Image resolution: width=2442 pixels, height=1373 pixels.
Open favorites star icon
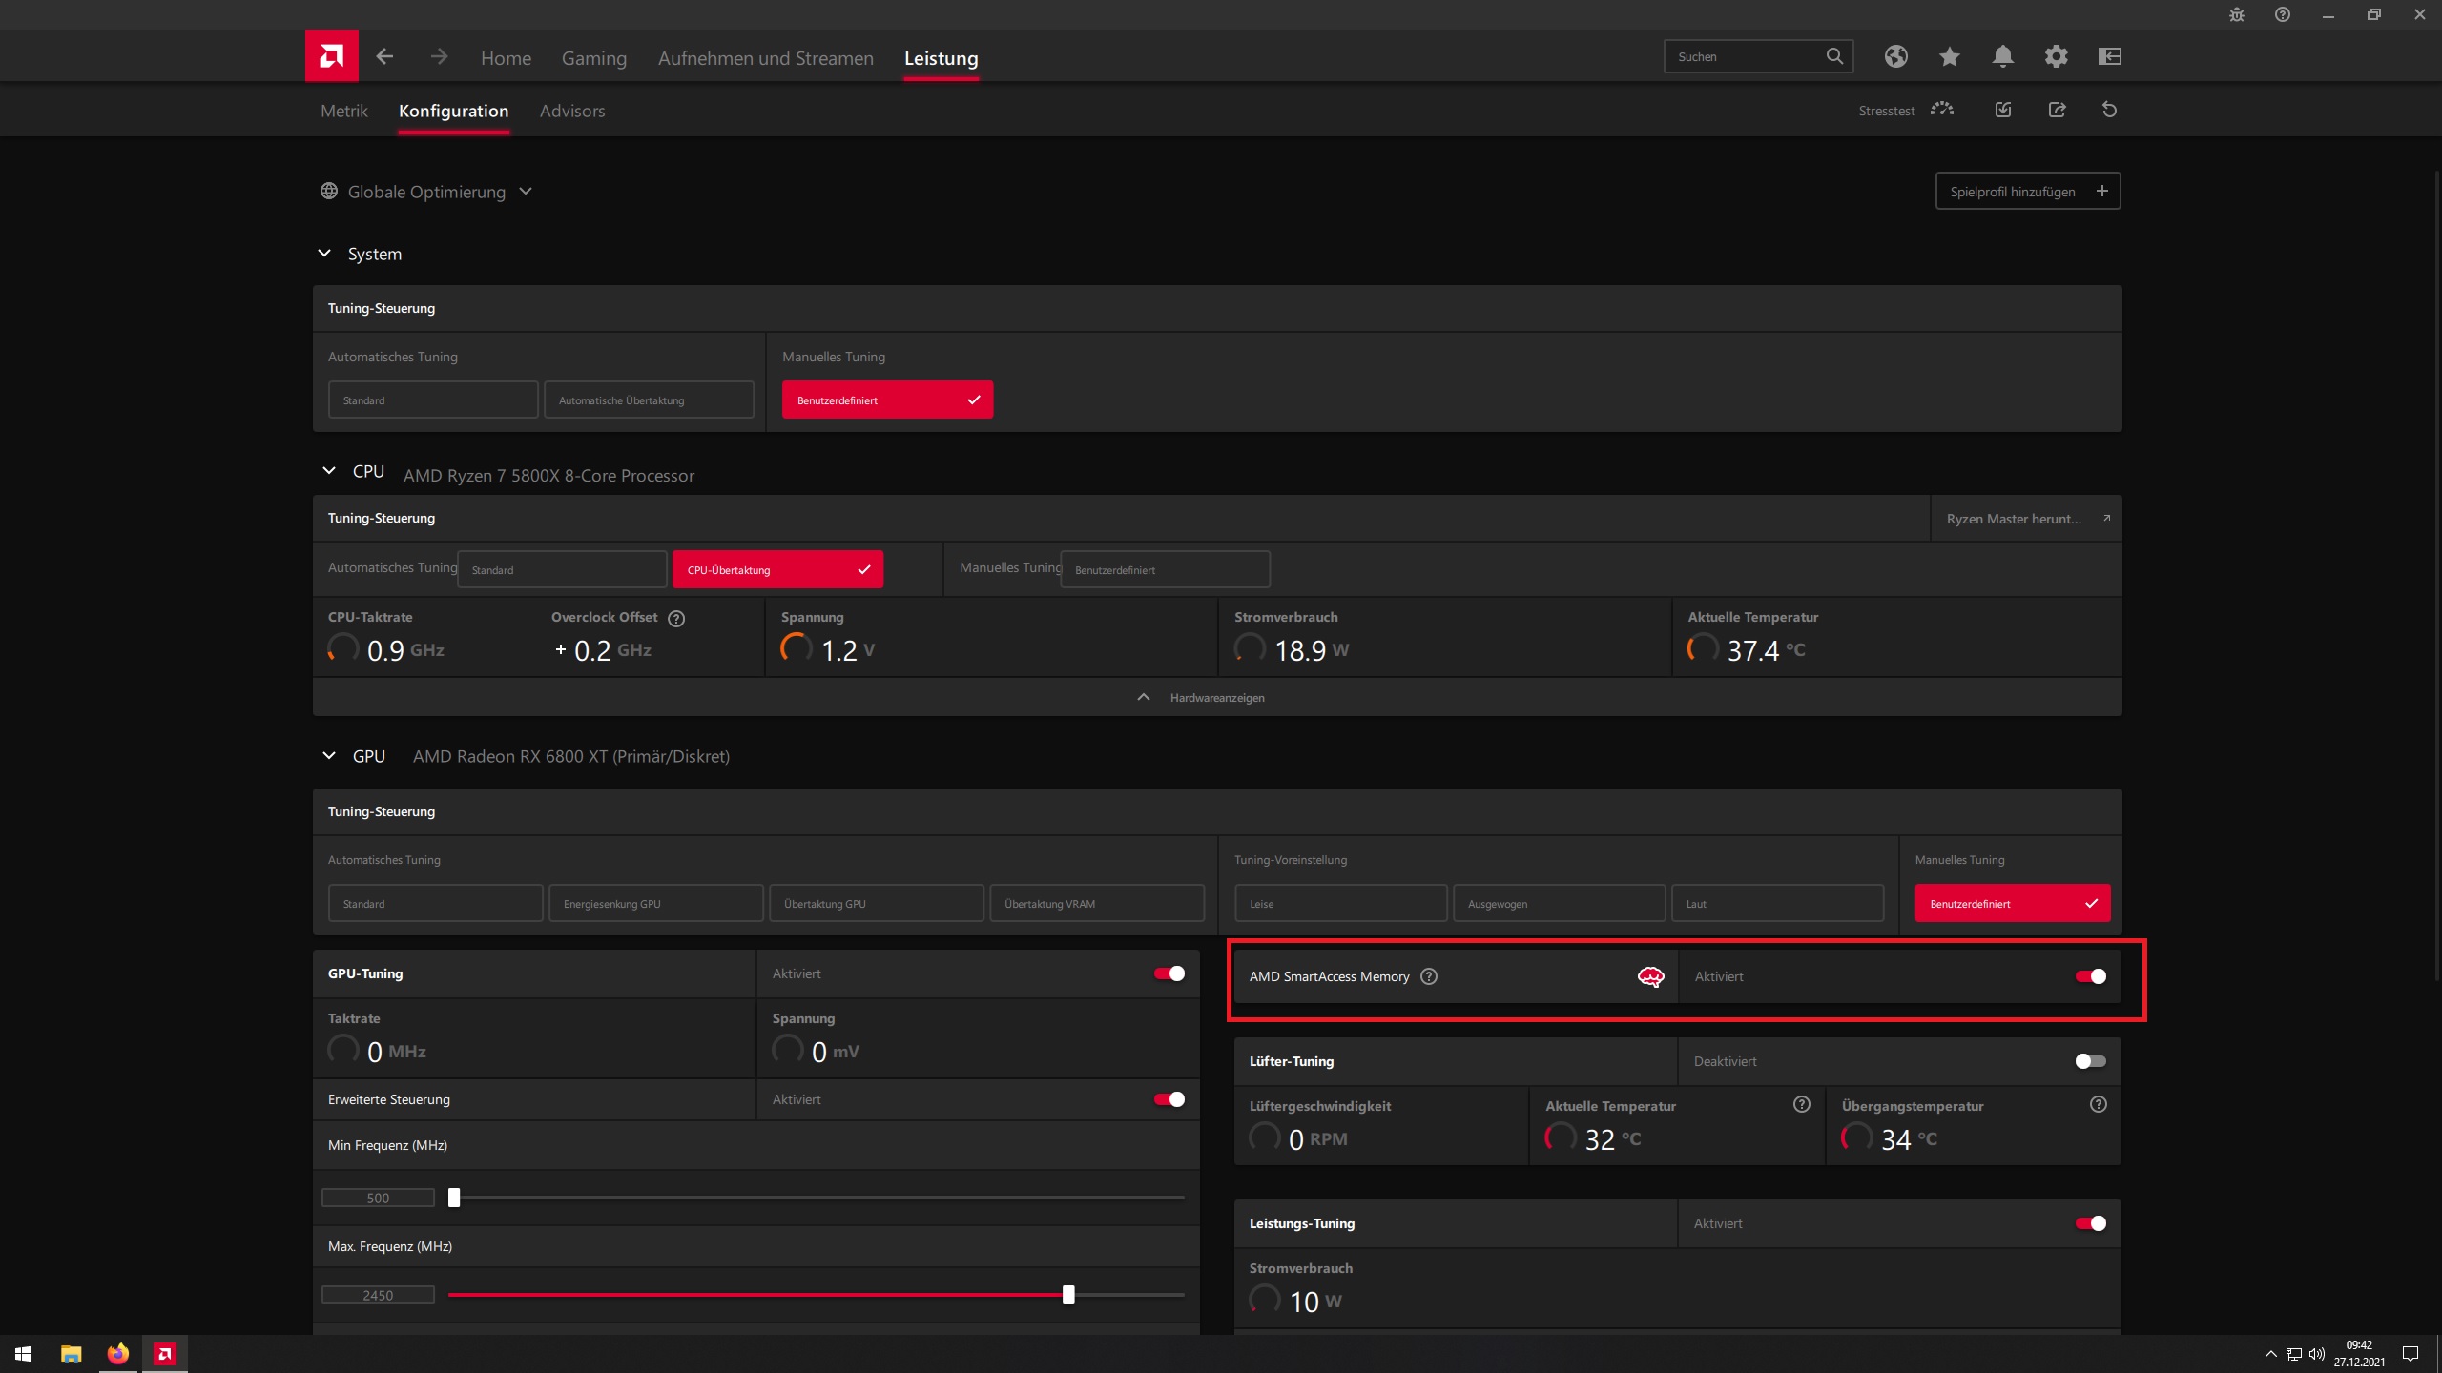click(x=1949, y=56)
